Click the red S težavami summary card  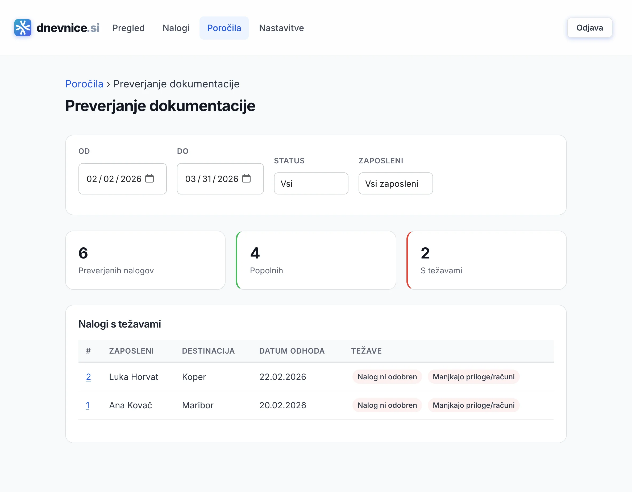point(487,260)
